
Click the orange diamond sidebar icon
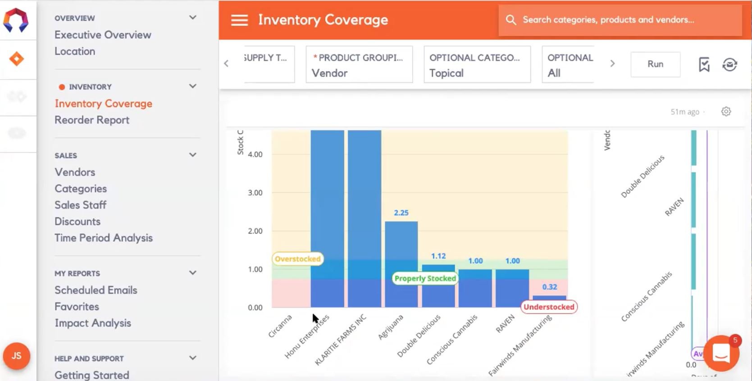(x=17, y=59)
